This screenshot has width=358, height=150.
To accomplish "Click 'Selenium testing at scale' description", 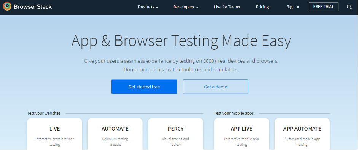I will coord(115,142).
